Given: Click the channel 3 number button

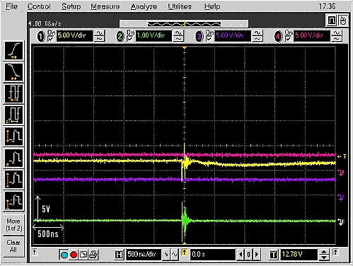Looking at the screenshot, I should click(199, 36).
